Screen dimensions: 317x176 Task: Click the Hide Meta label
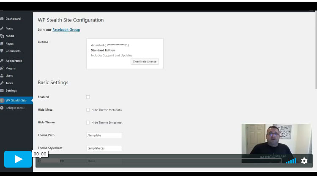pyautogui.click(x=45, y=109)
